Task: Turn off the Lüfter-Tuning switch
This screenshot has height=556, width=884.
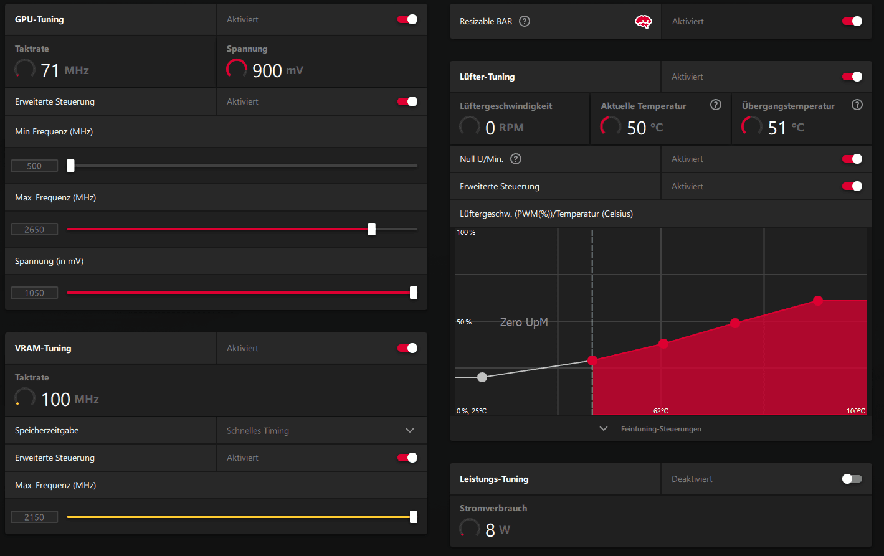Action: (852, 77)
